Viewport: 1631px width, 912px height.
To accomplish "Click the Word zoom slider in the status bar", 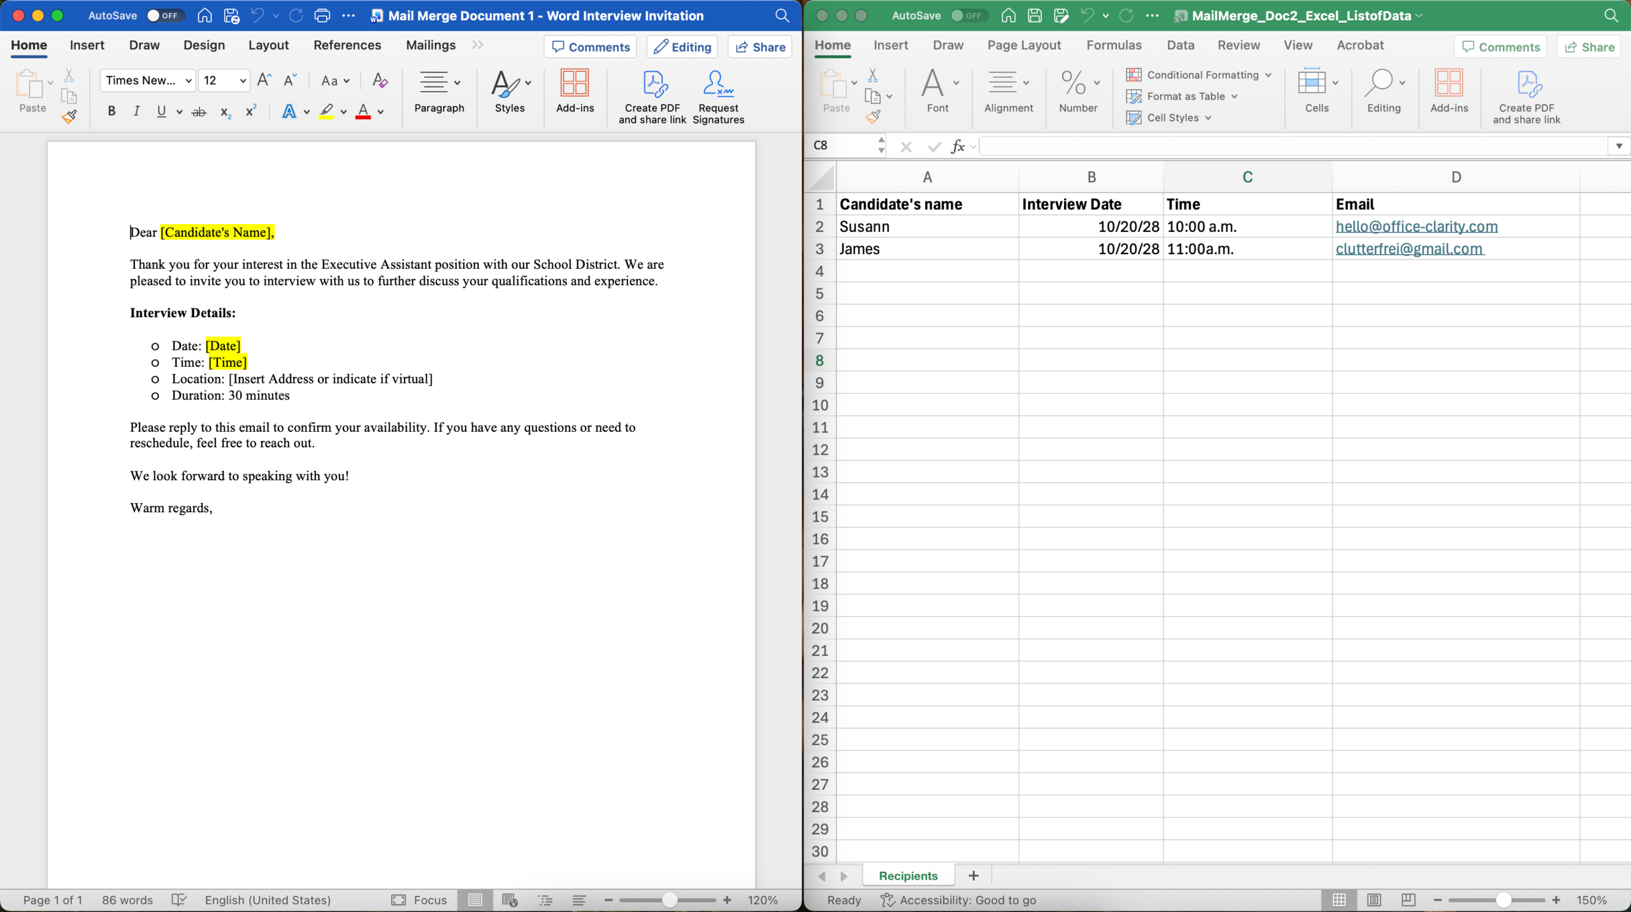I will (x=669, y=900).
